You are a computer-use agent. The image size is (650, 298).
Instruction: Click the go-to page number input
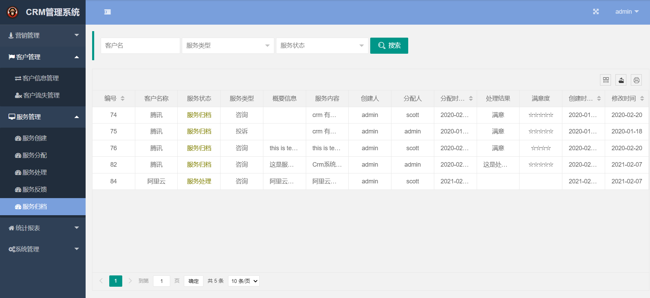pyautogui.click(x=162, y=281)
